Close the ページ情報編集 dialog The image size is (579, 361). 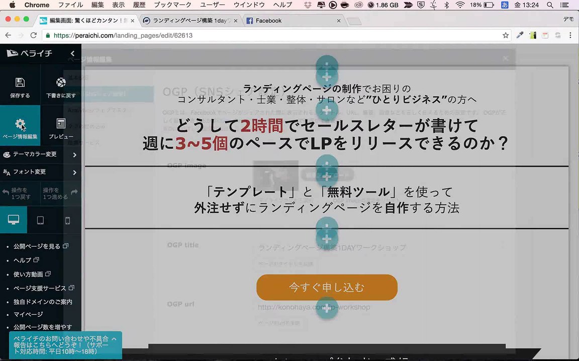pyautogui.click(x=506, y=58)
